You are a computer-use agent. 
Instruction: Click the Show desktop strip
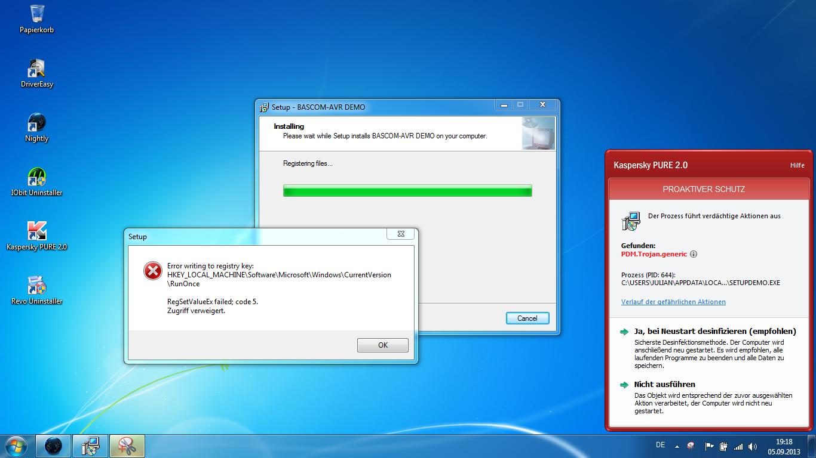point(811,446)
